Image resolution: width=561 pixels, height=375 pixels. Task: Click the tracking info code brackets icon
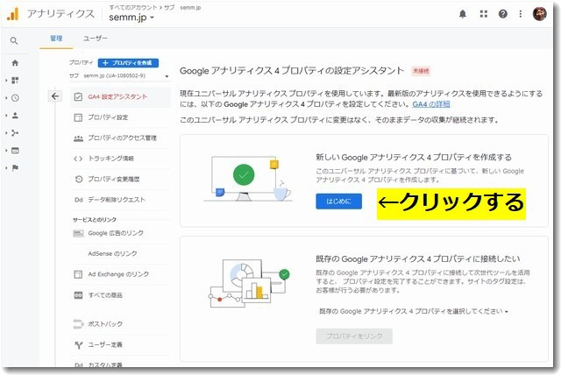tap(78, 159)
